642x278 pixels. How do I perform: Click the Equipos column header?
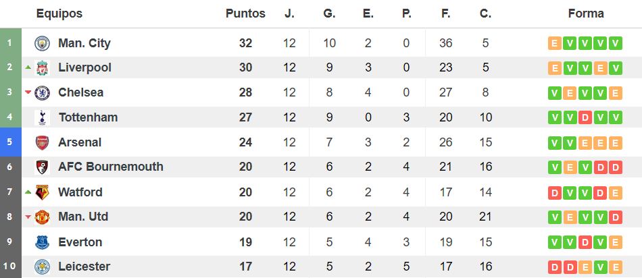pos(59,13)
